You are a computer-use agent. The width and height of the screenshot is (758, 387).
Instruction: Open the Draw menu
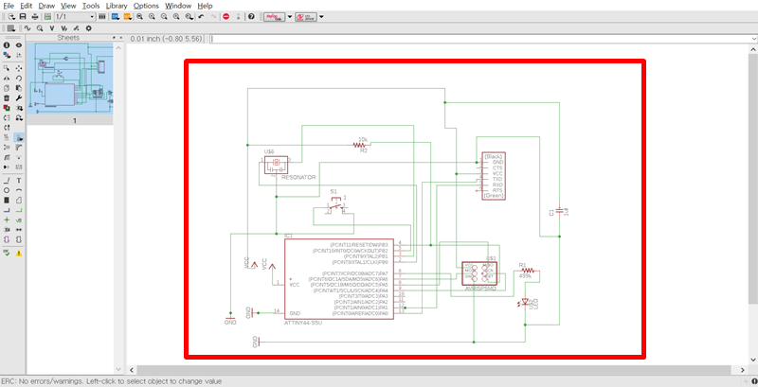pos(46,6)
